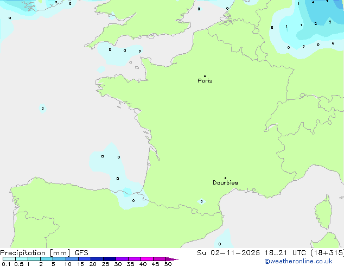Select the Precipitation [mm] GFS title

pos(44,253)
